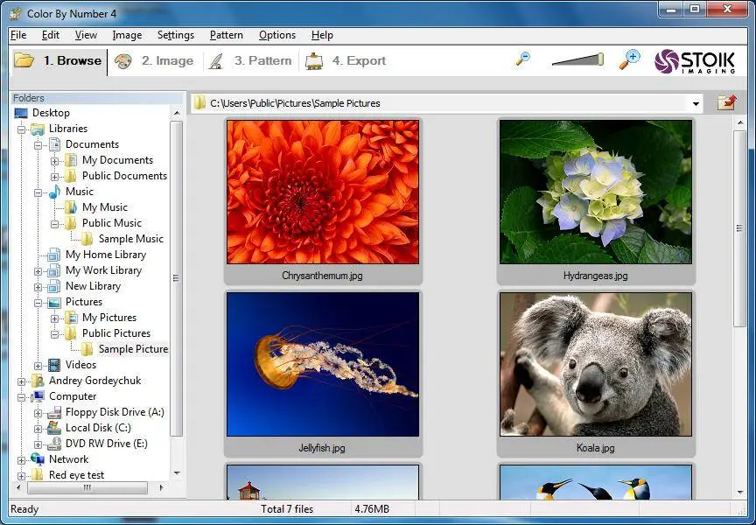
Task: Click the Network globe icon
Action: pos(38,459)
